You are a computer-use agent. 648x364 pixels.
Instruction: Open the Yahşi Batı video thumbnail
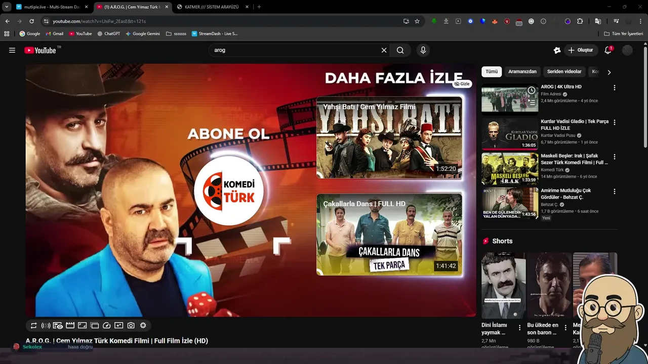click(x=389, y=138)
